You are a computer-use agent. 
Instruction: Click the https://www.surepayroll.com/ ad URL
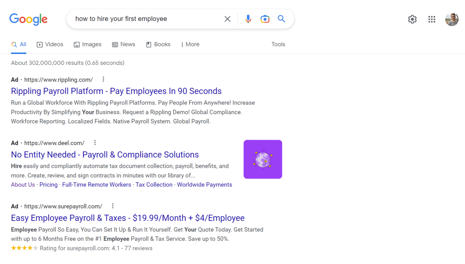click(63, 206)
